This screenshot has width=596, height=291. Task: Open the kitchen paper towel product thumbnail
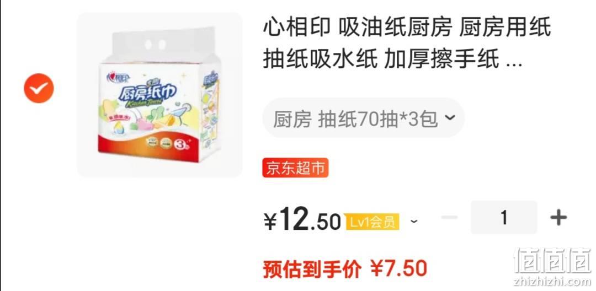point(159,95)
